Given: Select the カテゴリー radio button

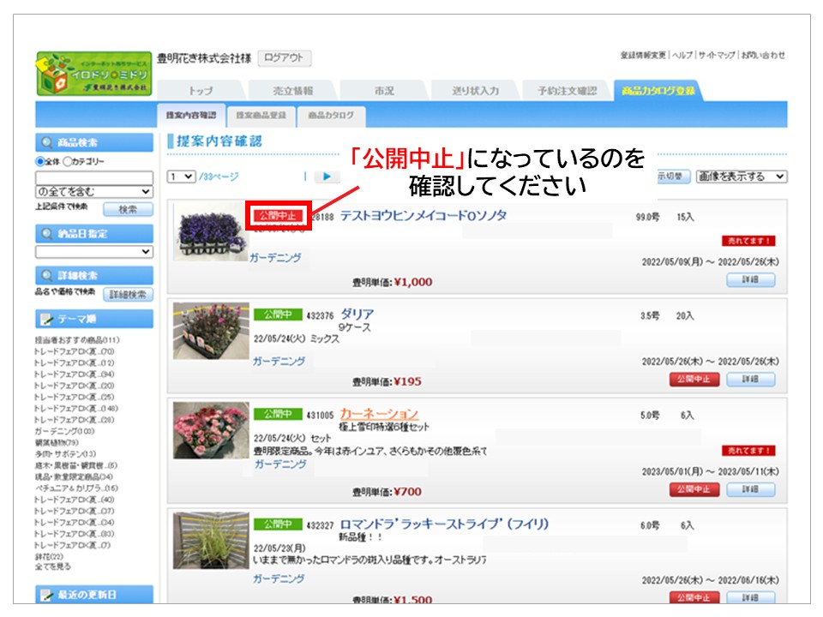Looking at the screenshot, I should tap(67, 162).
